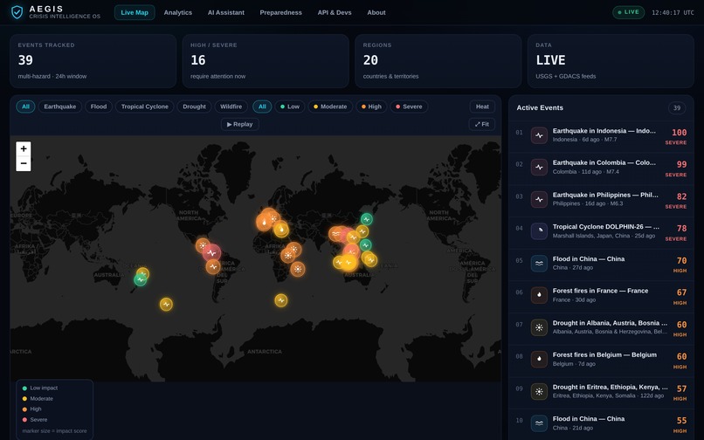Viewport: 704px width, 440px height.
Task: Open Earthquake in Colombia event
Action: [x=601, y=167]
